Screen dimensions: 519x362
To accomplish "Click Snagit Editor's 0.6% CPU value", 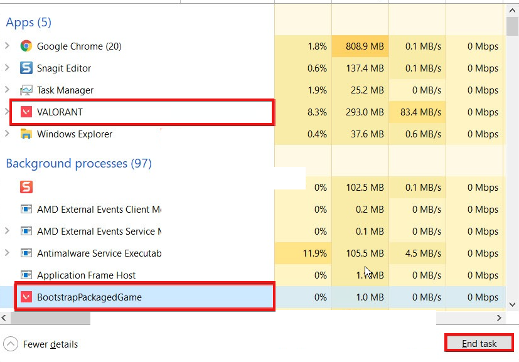I will (x=317, y=68).
